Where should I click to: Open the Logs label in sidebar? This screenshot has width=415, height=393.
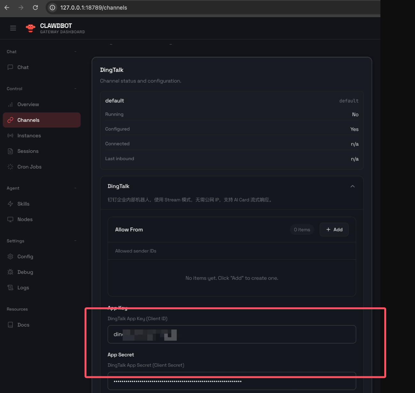tap(23, 287)
